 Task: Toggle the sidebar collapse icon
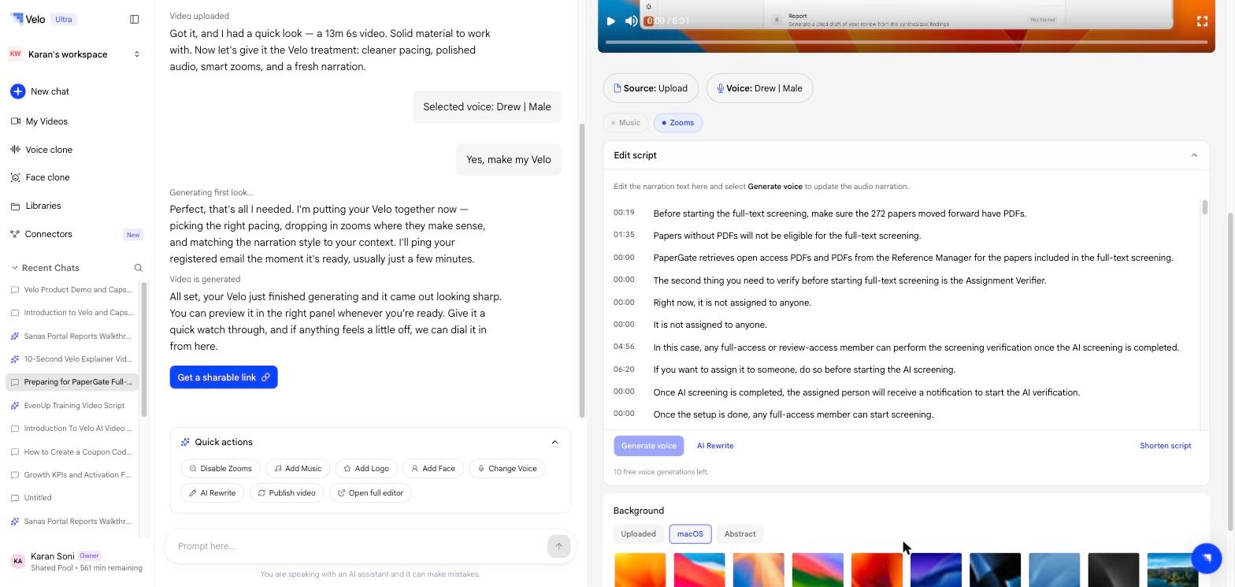click(135, 19)
